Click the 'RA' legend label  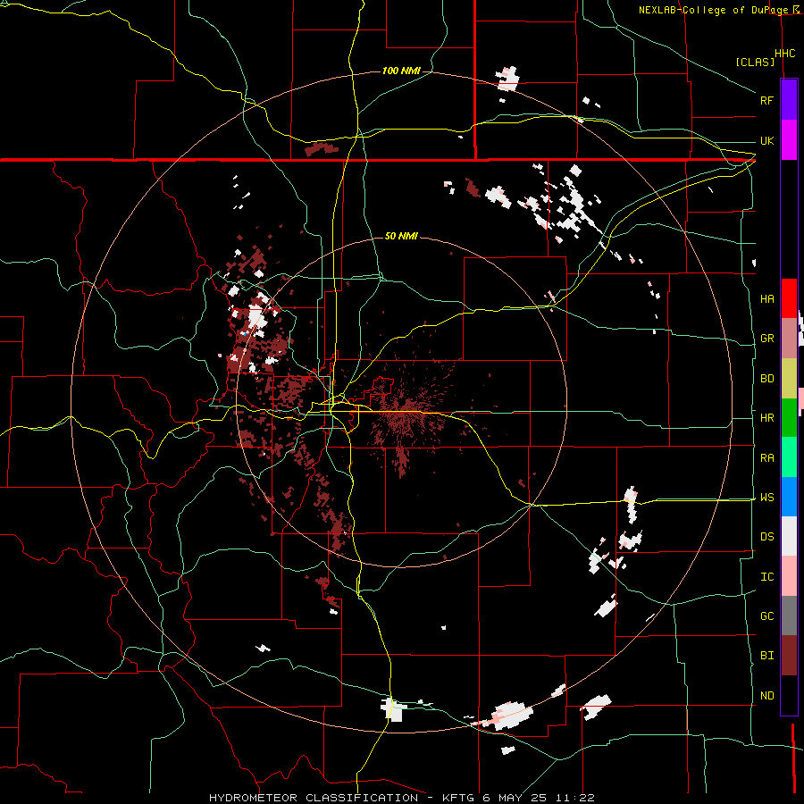pos(766,458)
